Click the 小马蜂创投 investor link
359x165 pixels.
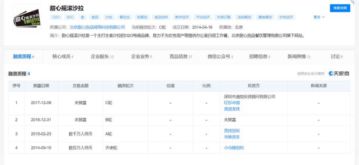[x=234, y=147]
